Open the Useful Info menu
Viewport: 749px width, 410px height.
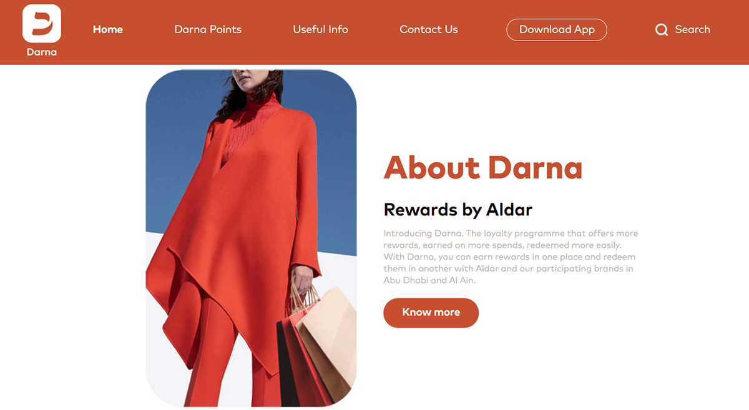pos(320,29)
